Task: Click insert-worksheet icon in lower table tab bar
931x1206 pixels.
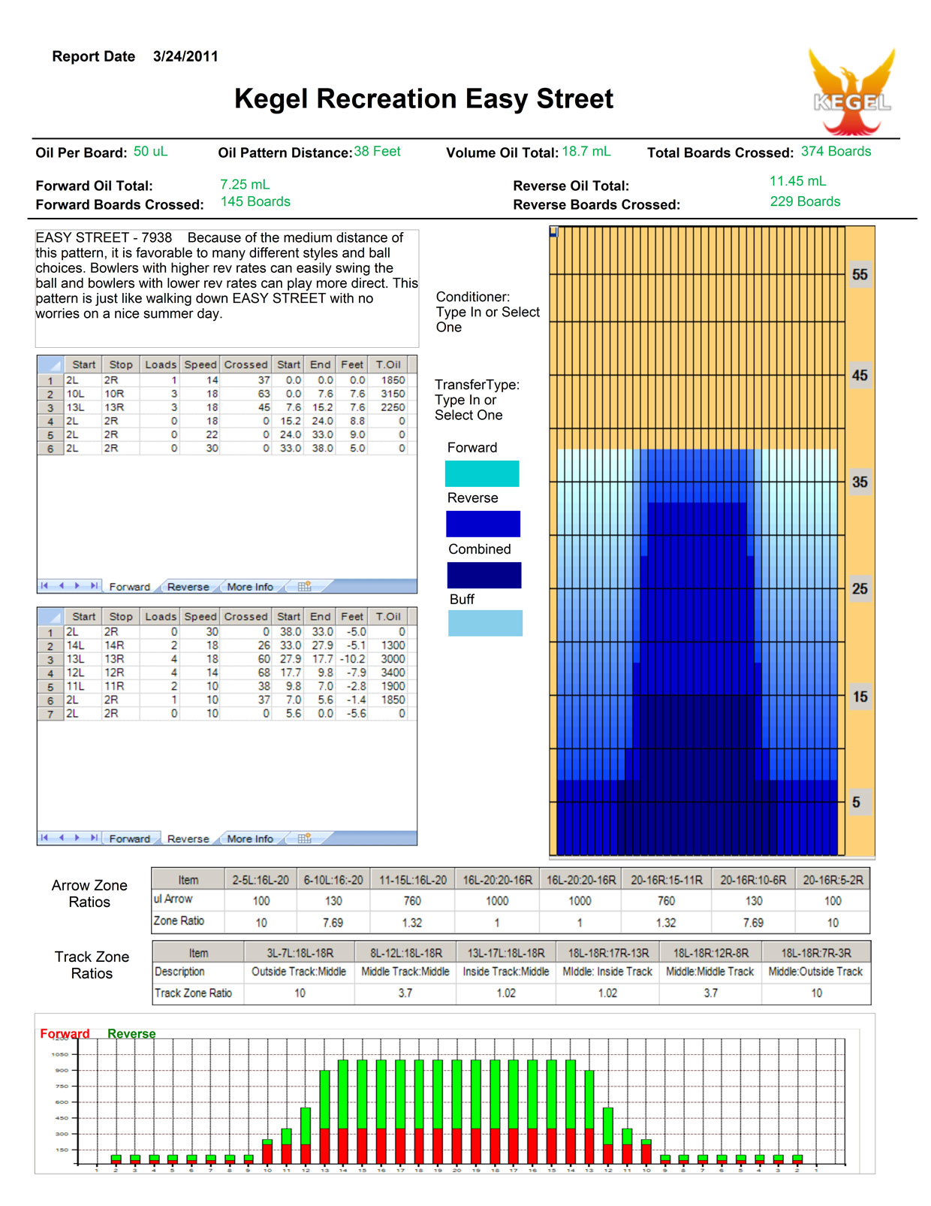Action: 304,838
